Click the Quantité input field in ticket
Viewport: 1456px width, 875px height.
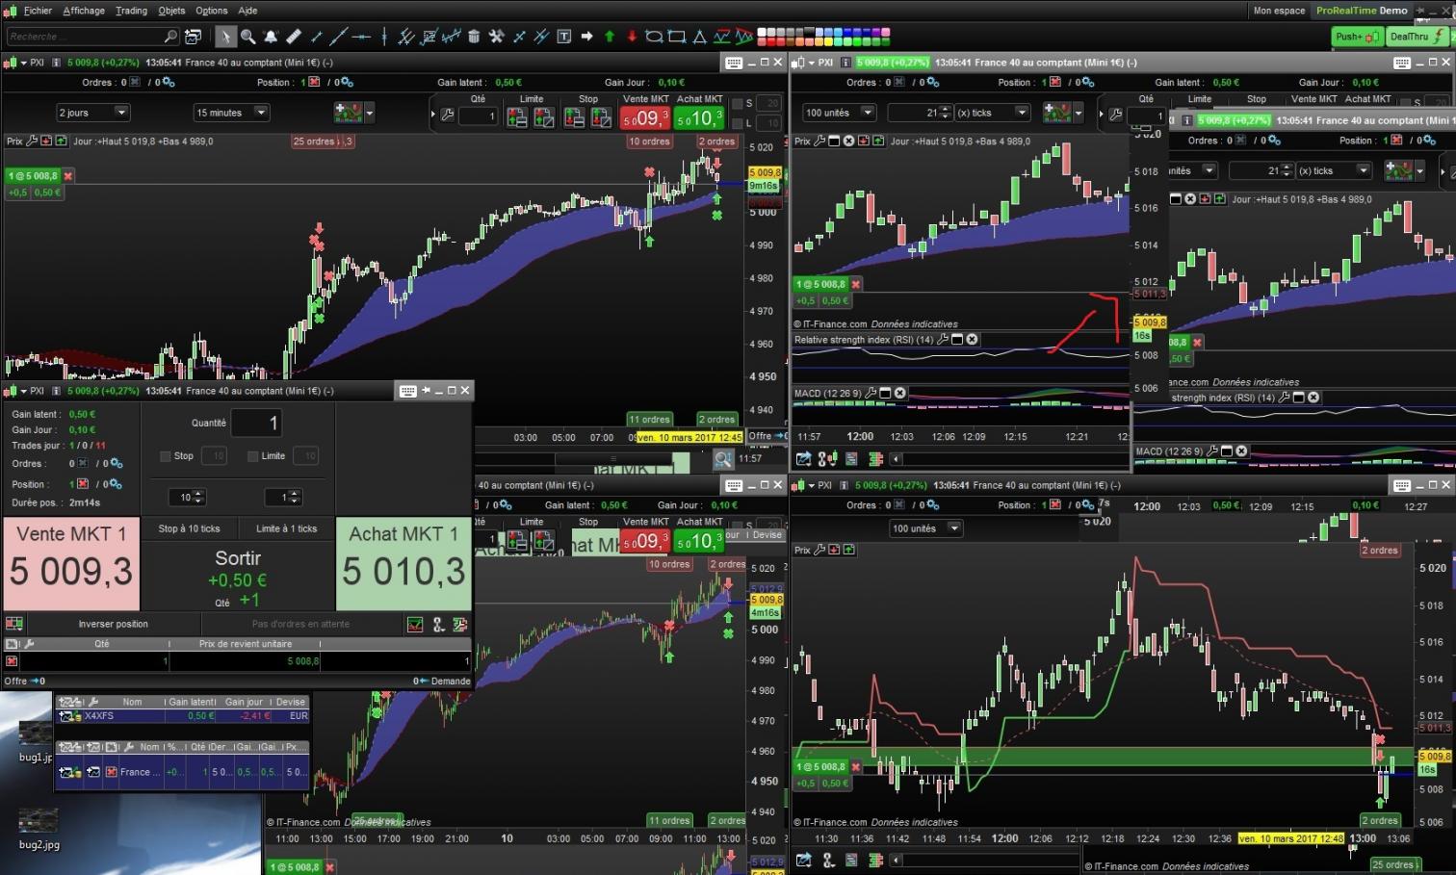pyautogui.click(x=256, y=423)
